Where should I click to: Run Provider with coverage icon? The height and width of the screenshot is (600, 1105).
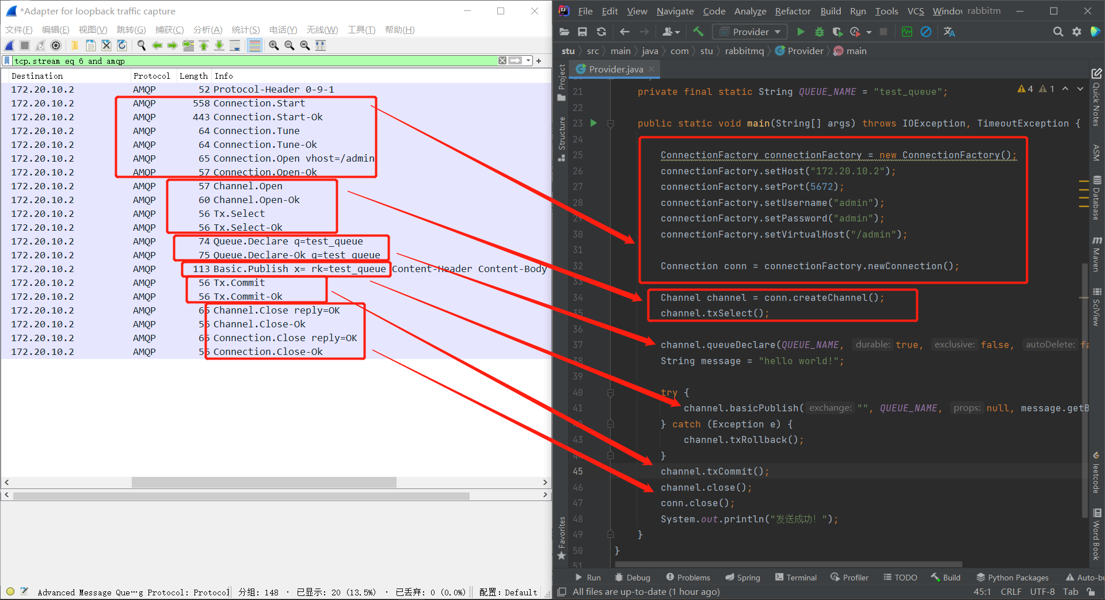[x=837, y=32]
